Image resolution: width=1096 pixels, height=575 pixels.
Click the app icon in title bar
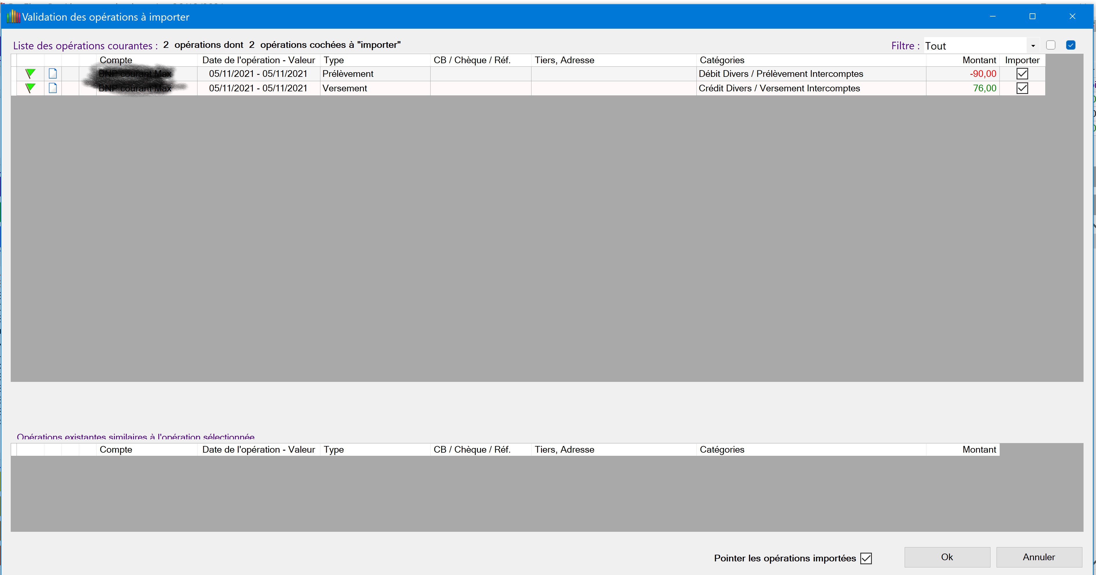[13, 17]
